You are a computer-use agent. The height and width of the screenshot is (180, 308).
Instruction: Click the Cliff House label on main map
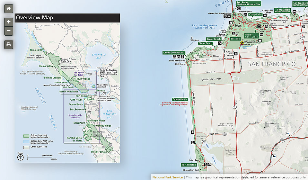pyautogui.click(x=180, y=64)
